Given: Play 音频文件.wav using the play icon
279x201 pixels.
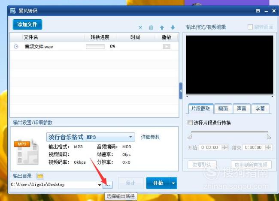Looking at the screenshot, I should click(167, 46).
